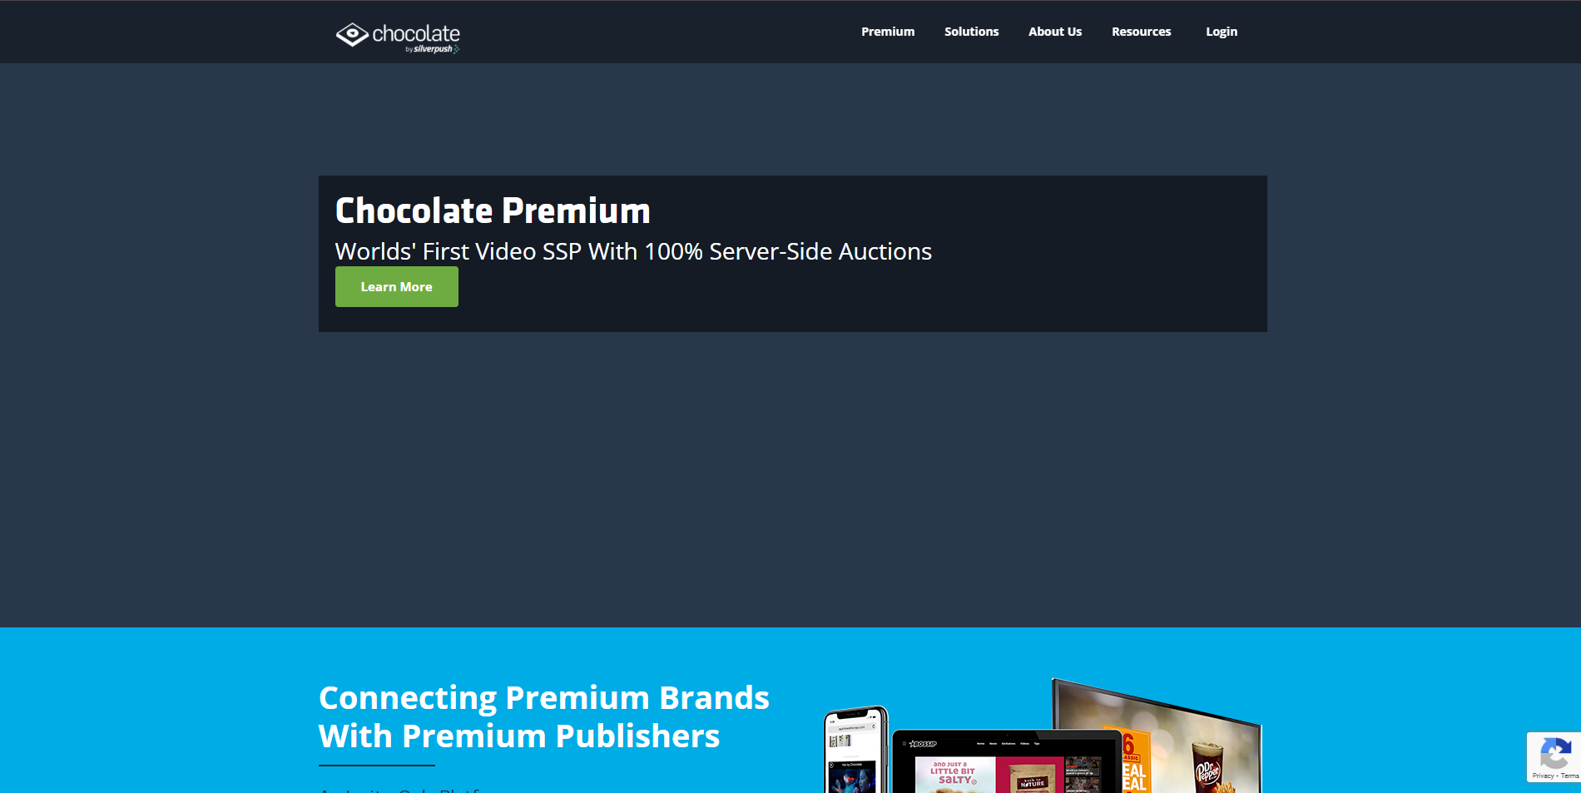Open the Premium menu item
Viewport: 1581px width, 793px height.
click(888, 32)
